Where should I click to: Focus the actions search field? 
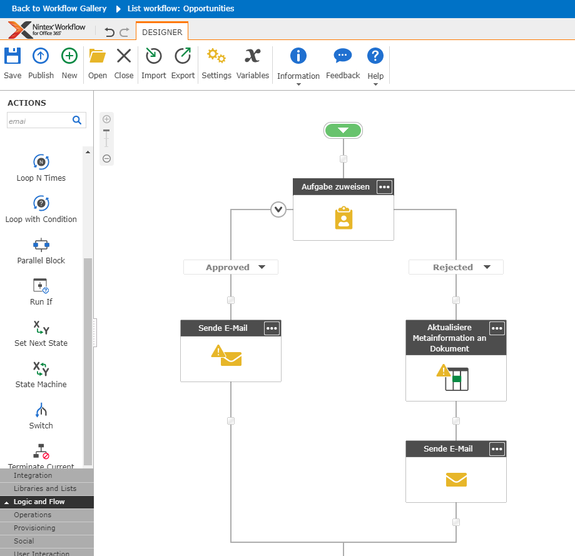(39, 121)
